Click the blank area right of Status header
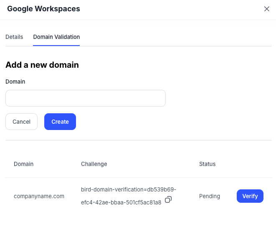This screenshot has width=276, height=227. pyautogui.click(x=246, y=164)
